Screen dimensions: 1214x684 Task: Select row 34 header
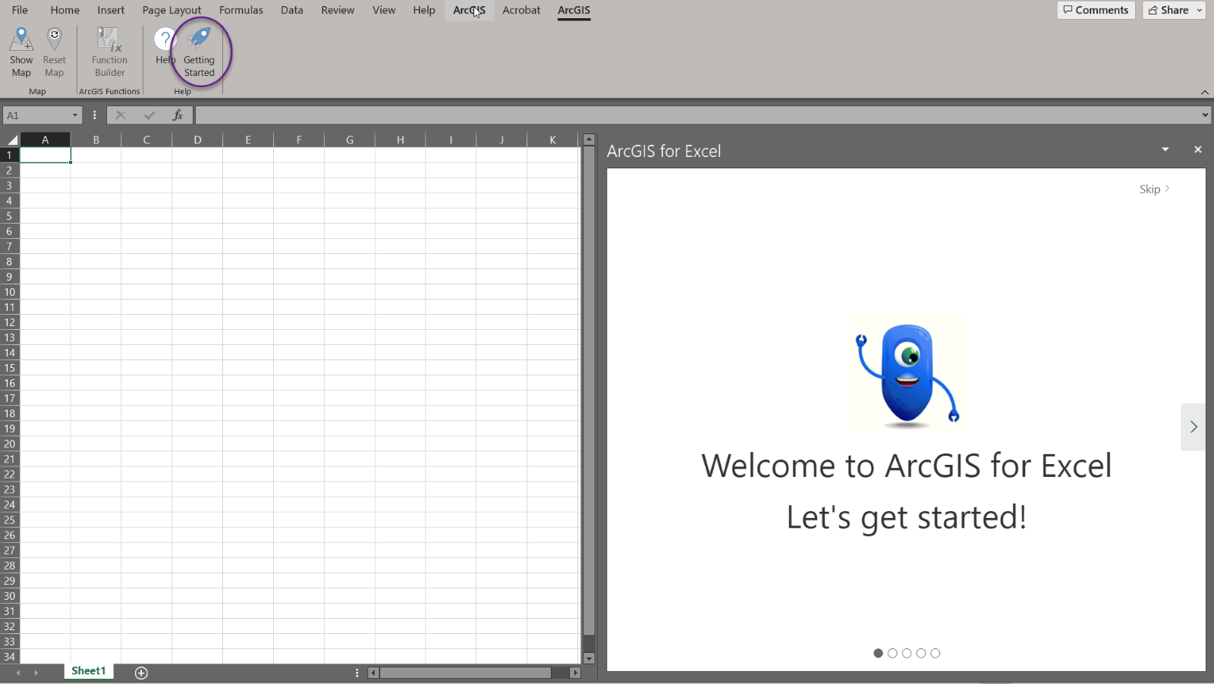[10, 657]
